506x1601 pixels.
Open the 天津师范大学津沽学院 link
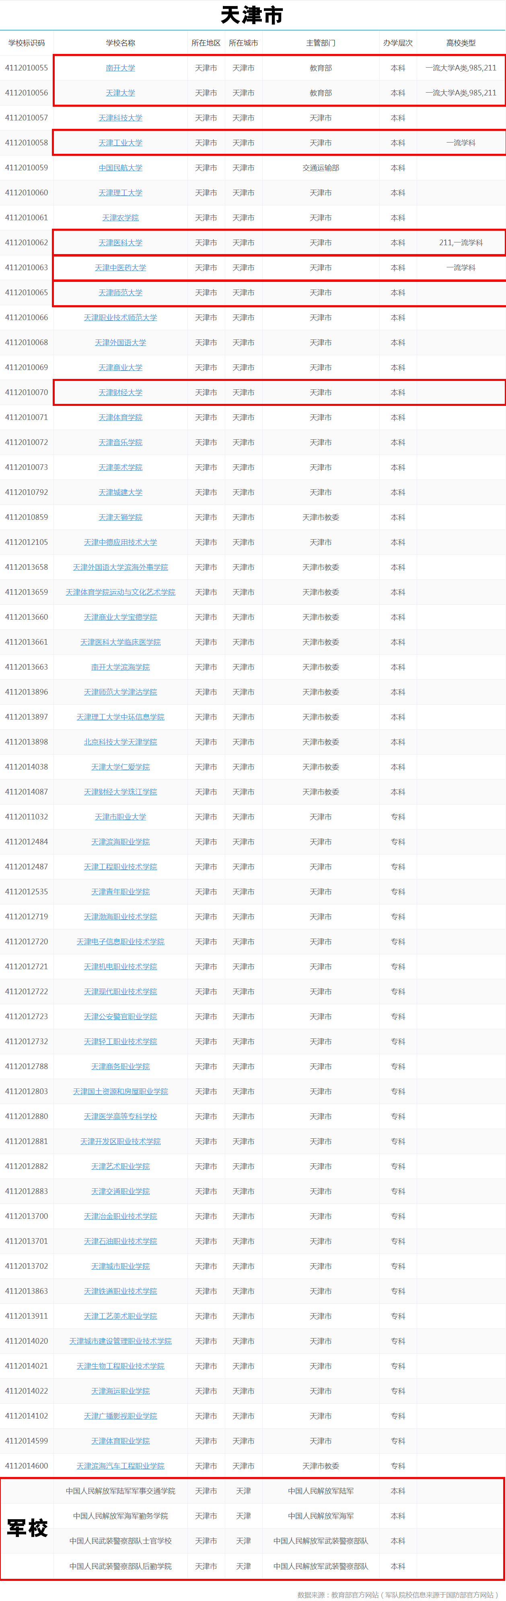pyautogui.click(x=120, y=692)
